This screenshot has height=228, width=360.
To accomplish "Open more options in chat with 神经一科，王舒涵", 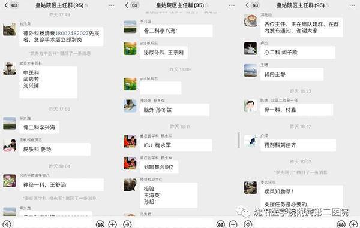I will (x=112, y=5).
